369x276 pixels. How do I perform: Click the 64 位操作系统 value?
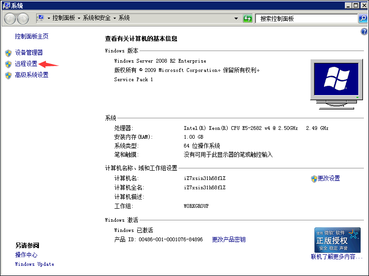coord(202,146)
